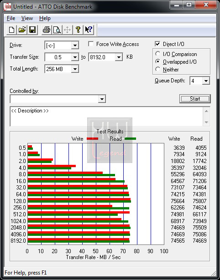Select the Neither radio button
Image resolution: width=220 pixels, height=280 pixels.
click(158, 69)
